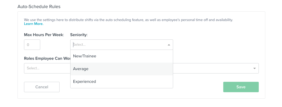The image size is (282, 107).
Task: Click into the Max Hours Per Week field
Action: [x=32, y=45]
